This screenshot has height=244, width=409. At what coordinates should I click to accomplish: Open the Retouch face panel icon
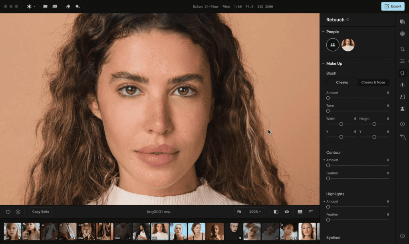tap(402, 73)
